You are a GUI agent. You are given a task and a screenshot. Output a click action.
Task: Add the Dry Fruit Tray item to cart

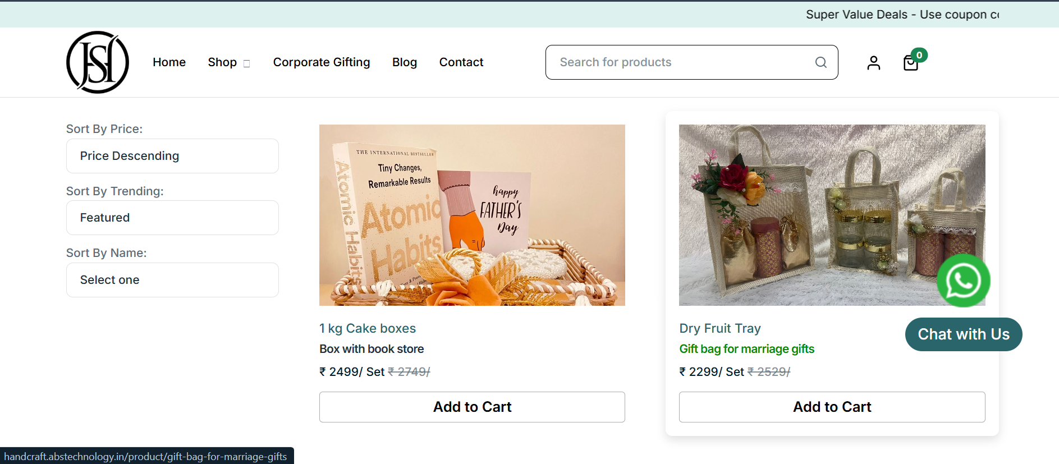tap(832, 407)
